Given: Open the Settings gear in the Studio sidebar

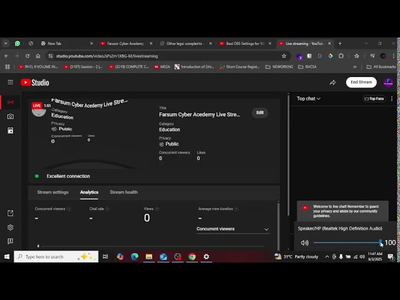Looking at the screenshot, I should [11, 227].
